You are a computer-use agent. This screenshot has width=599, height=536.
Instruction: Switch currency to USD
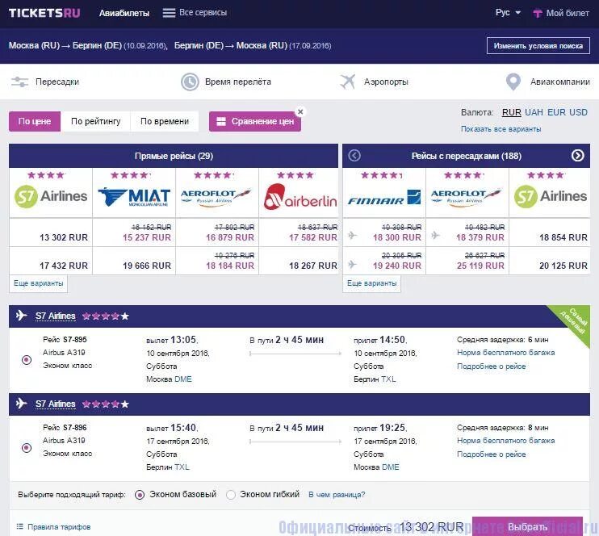point(578,112)
